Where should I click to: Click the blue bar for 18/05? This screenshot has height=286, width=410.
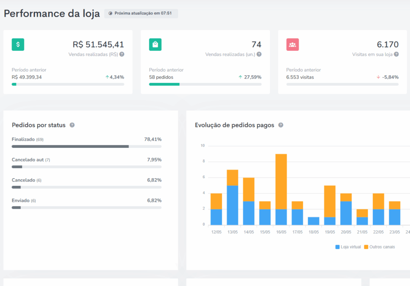click(x=314, y=221)
